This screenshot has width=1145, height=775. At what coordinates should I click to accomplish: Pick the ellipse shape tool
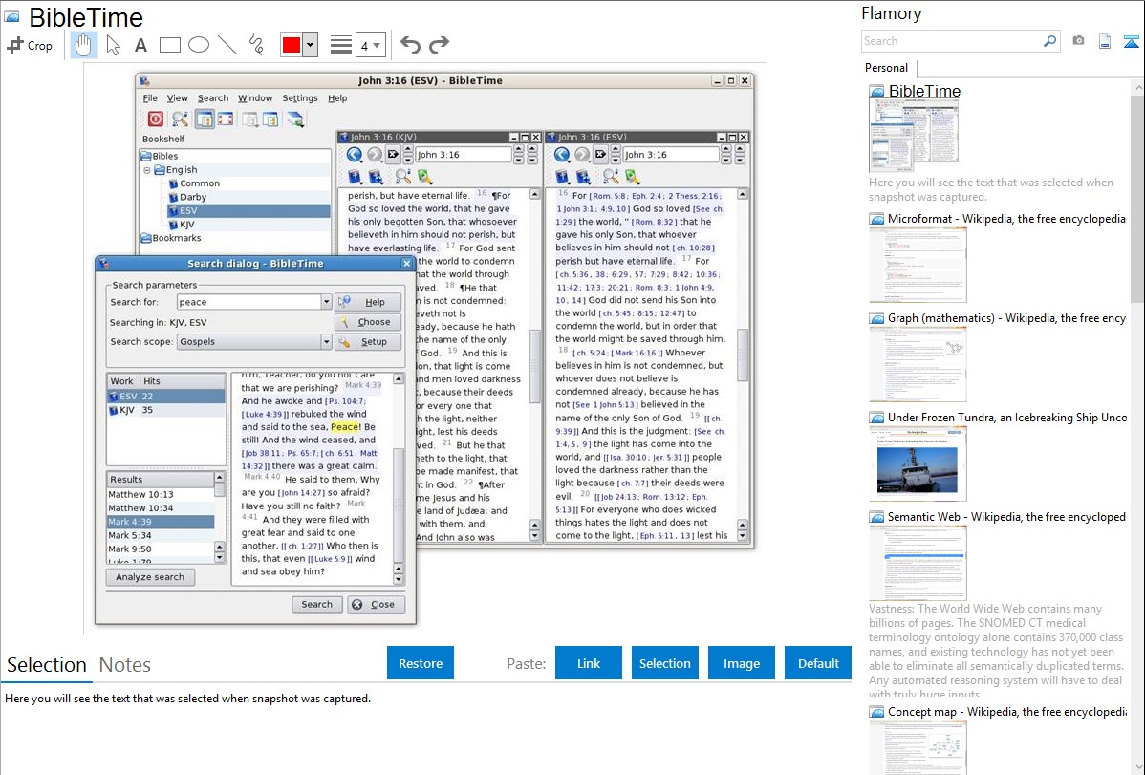[199, 45]
